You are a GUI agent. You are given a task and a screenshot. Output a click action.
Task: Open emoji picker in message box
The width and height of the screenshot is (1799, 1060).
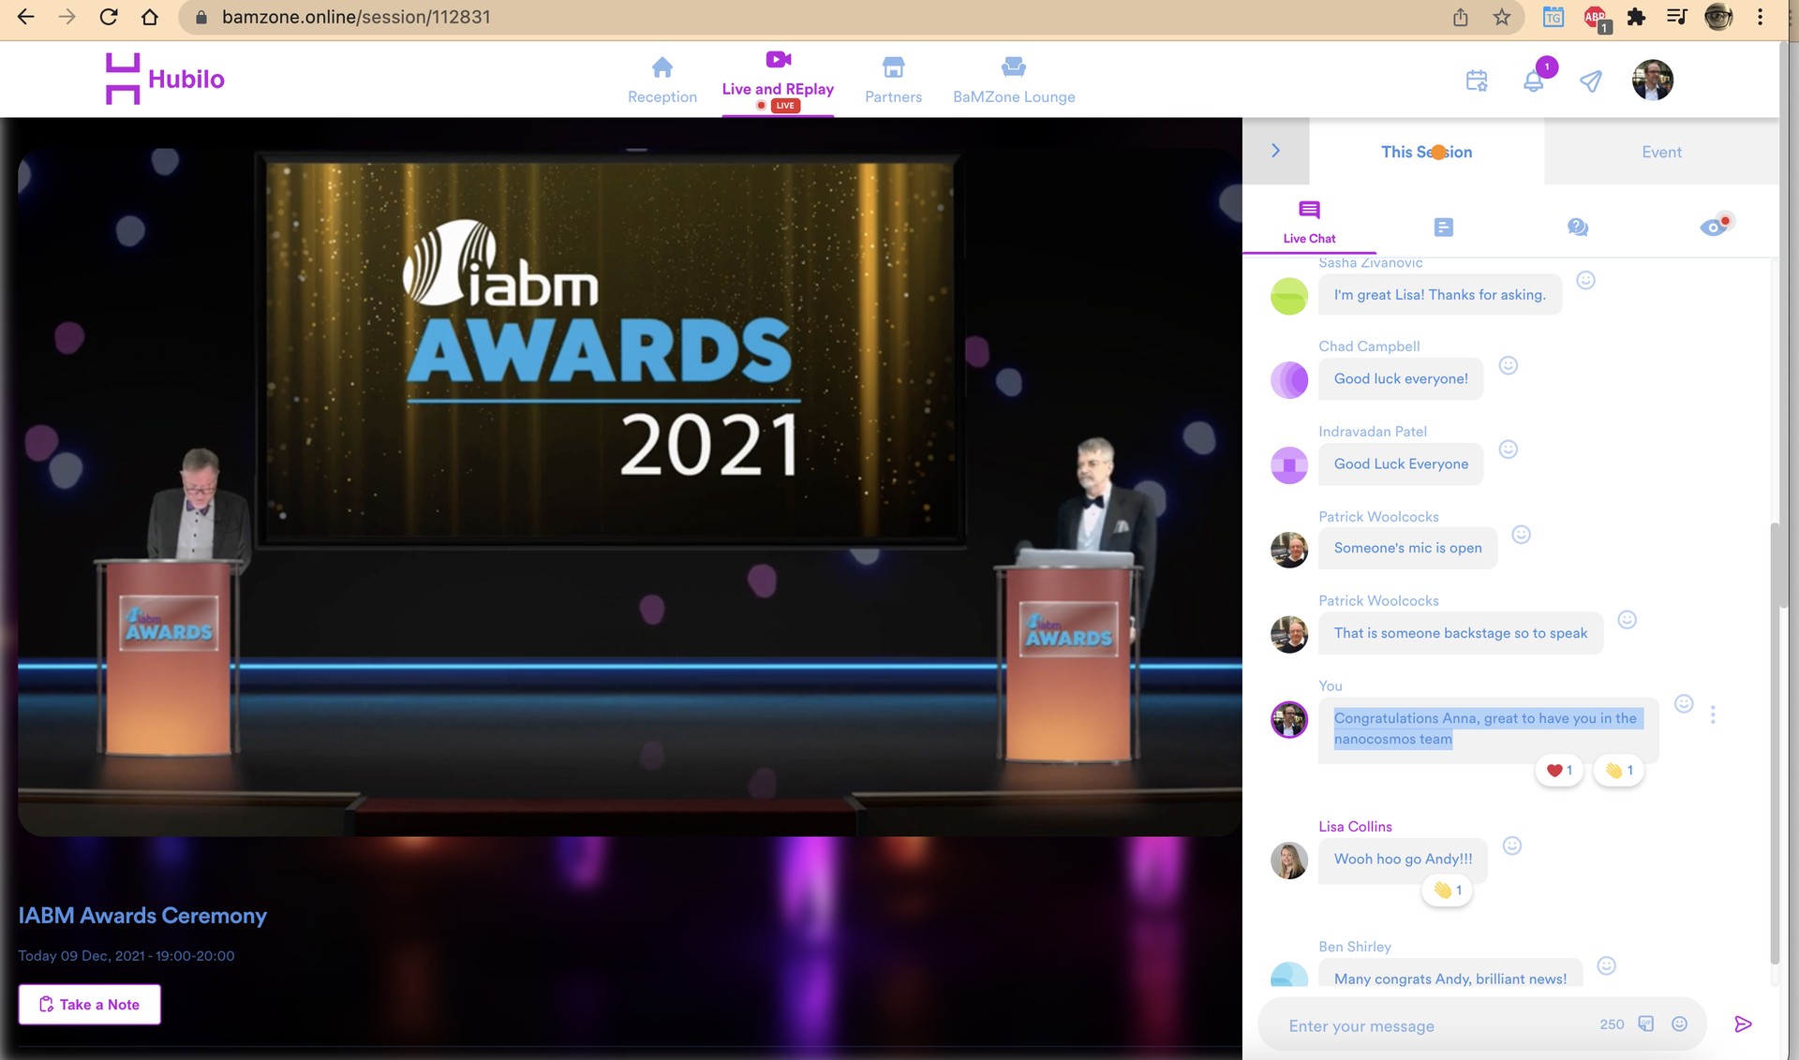click(1680, 1024)
